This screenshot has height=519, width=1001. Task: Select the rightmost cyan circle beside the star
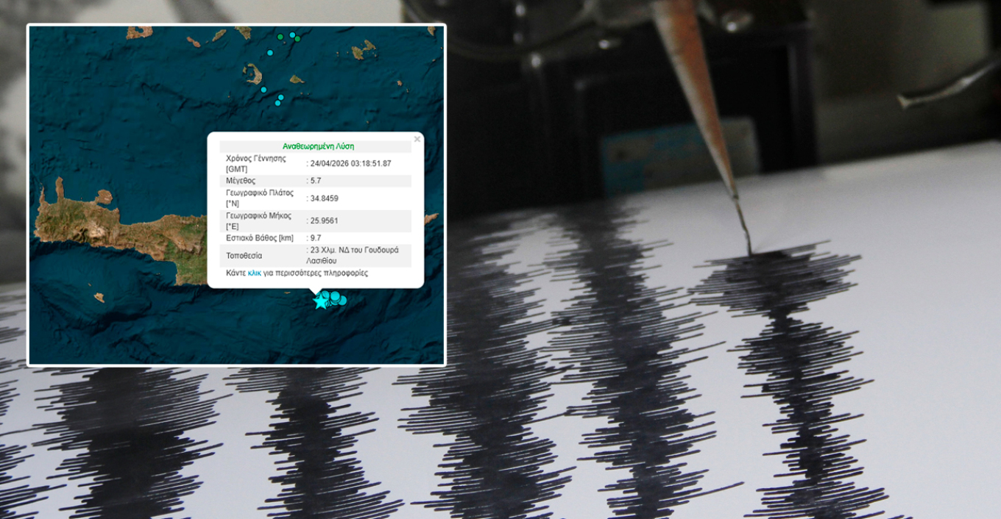coord(342,300)
